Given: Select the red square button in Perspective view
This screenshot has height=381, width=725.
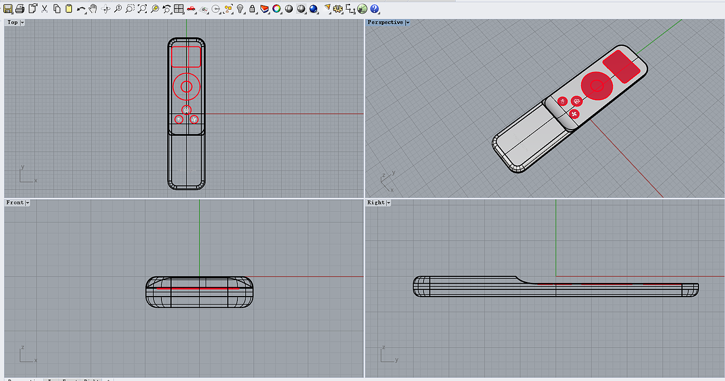Looking at the screenshot, I should coord(621,66).
